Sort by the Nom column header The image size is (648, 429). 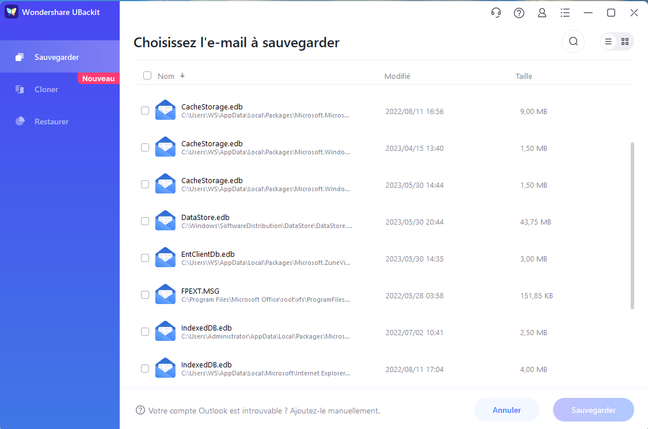[x=166, y=76]
